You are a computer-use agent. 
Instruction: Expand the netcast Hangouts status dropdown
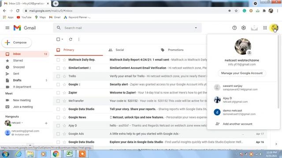tap(22, 123)
